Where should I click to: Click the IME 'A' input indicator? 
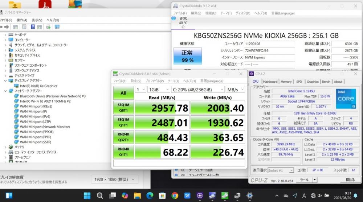point(304,196)
